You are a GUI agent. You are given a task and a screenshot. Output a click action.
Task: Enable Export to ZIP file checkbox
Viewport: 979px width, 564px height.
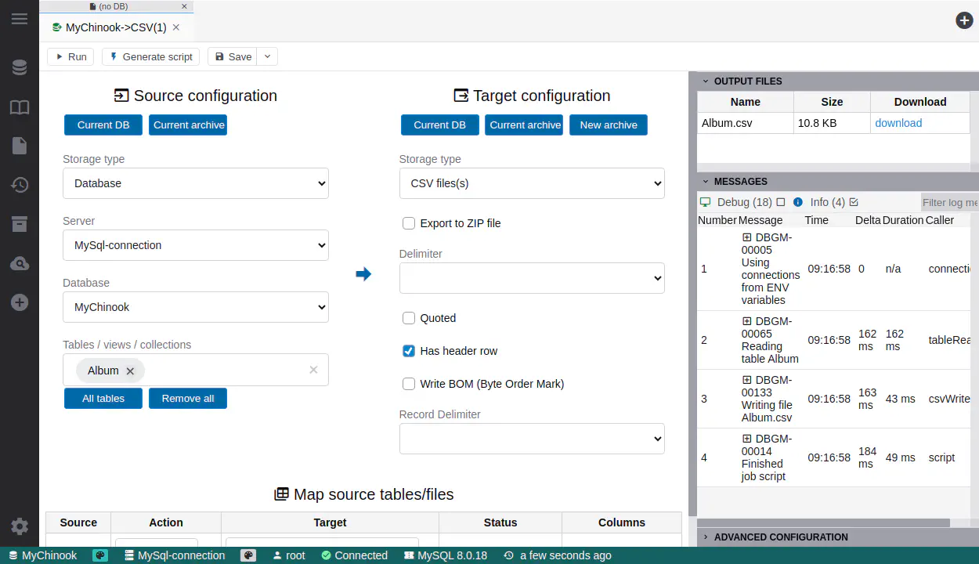pos(409,223)
